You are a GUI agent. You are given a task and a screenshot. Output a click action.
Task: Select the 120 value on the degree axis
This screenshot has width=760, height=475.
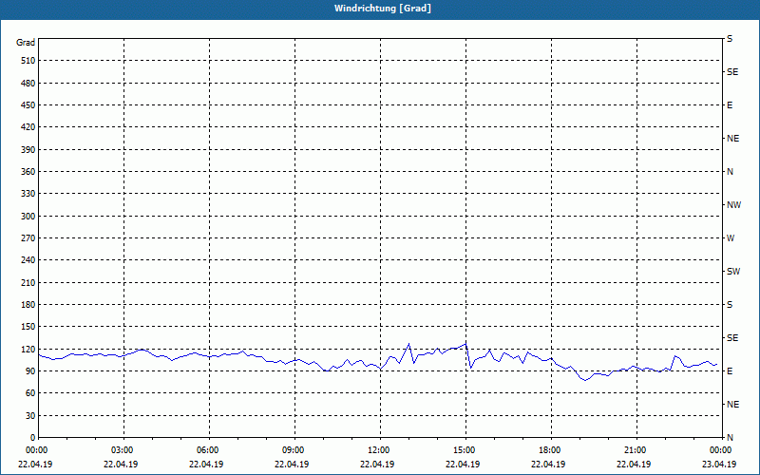[28, 349]
